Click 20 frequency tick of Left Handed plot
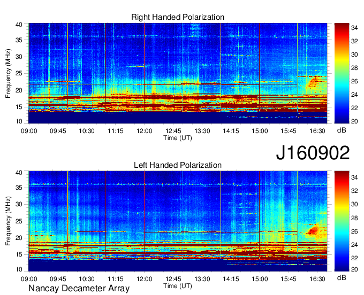 [19, 238]
